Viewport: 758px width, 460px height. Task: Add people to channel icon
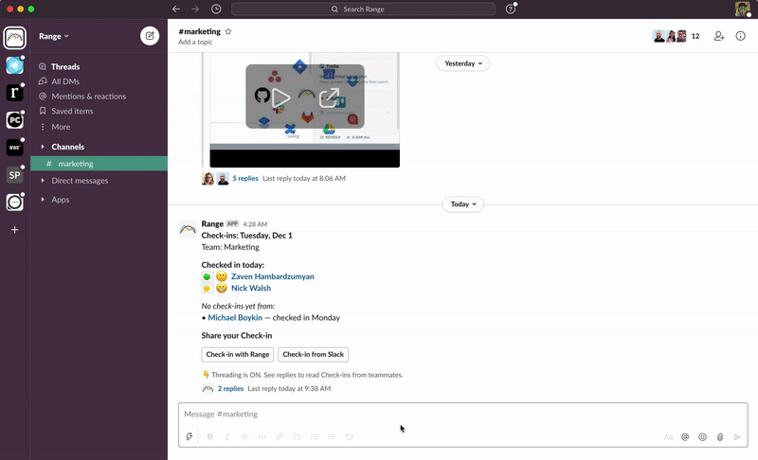point(719,36)
